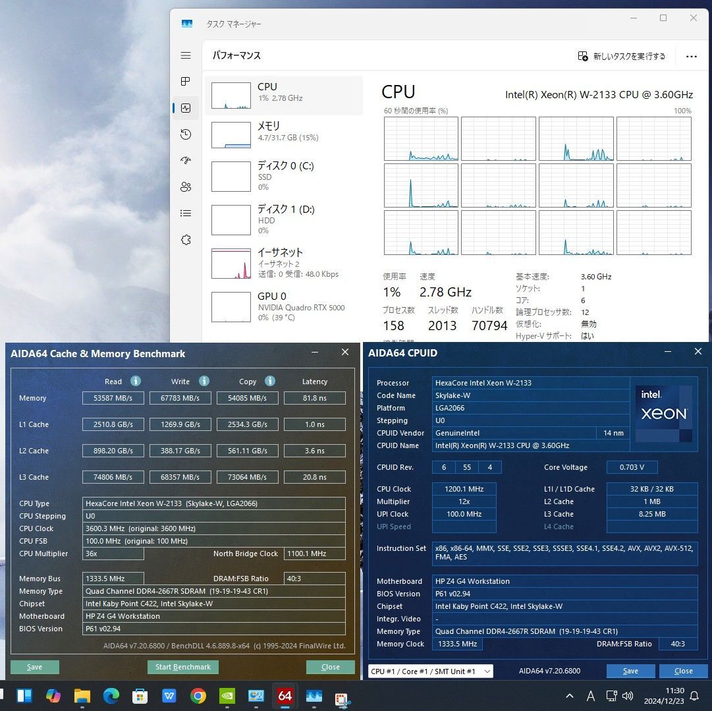Click the Read info icon in AIDA64 benchmark

pyautogui.click(x=135, y=381)
